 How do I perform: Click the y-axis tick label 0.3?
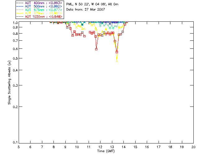pyautogui.click(x=15, y=85)
